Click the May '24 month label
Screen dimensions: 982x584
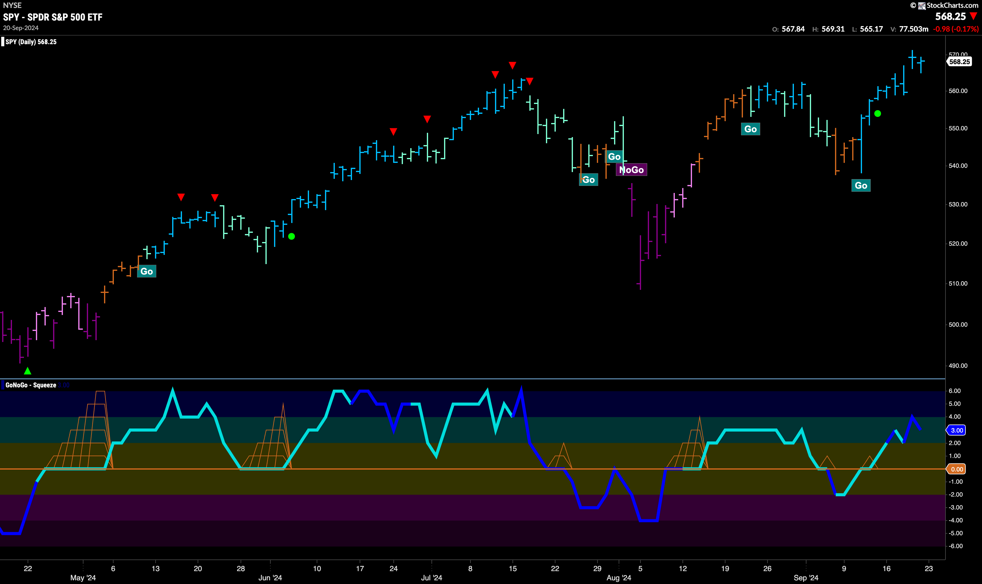coord(83,578)
